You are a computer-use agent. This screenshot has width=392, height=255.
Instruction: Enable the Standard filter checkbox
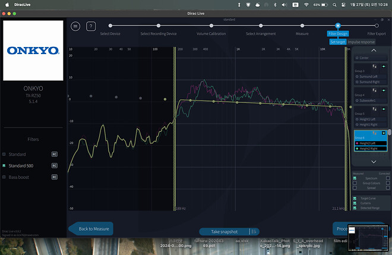tap(4, 154)
